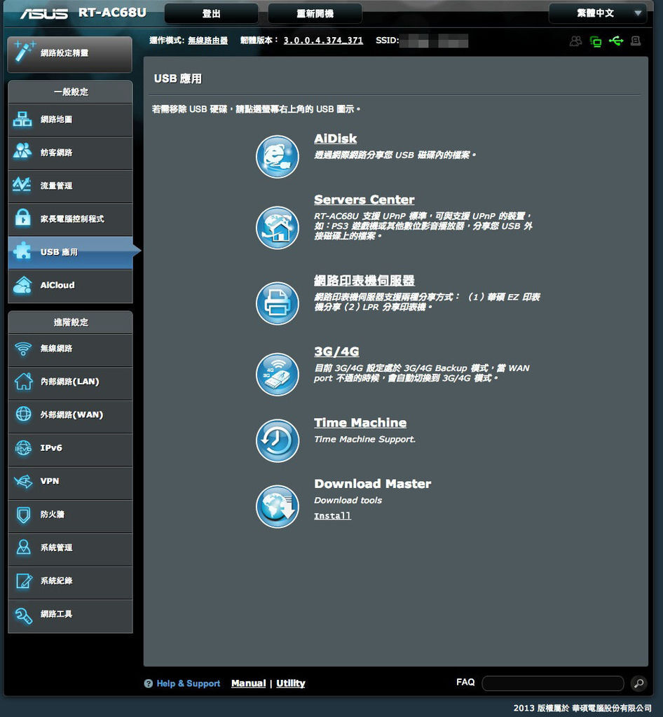
Task: Open the Time Machine link
Action: pyautogui.click(x=360, y=422)
